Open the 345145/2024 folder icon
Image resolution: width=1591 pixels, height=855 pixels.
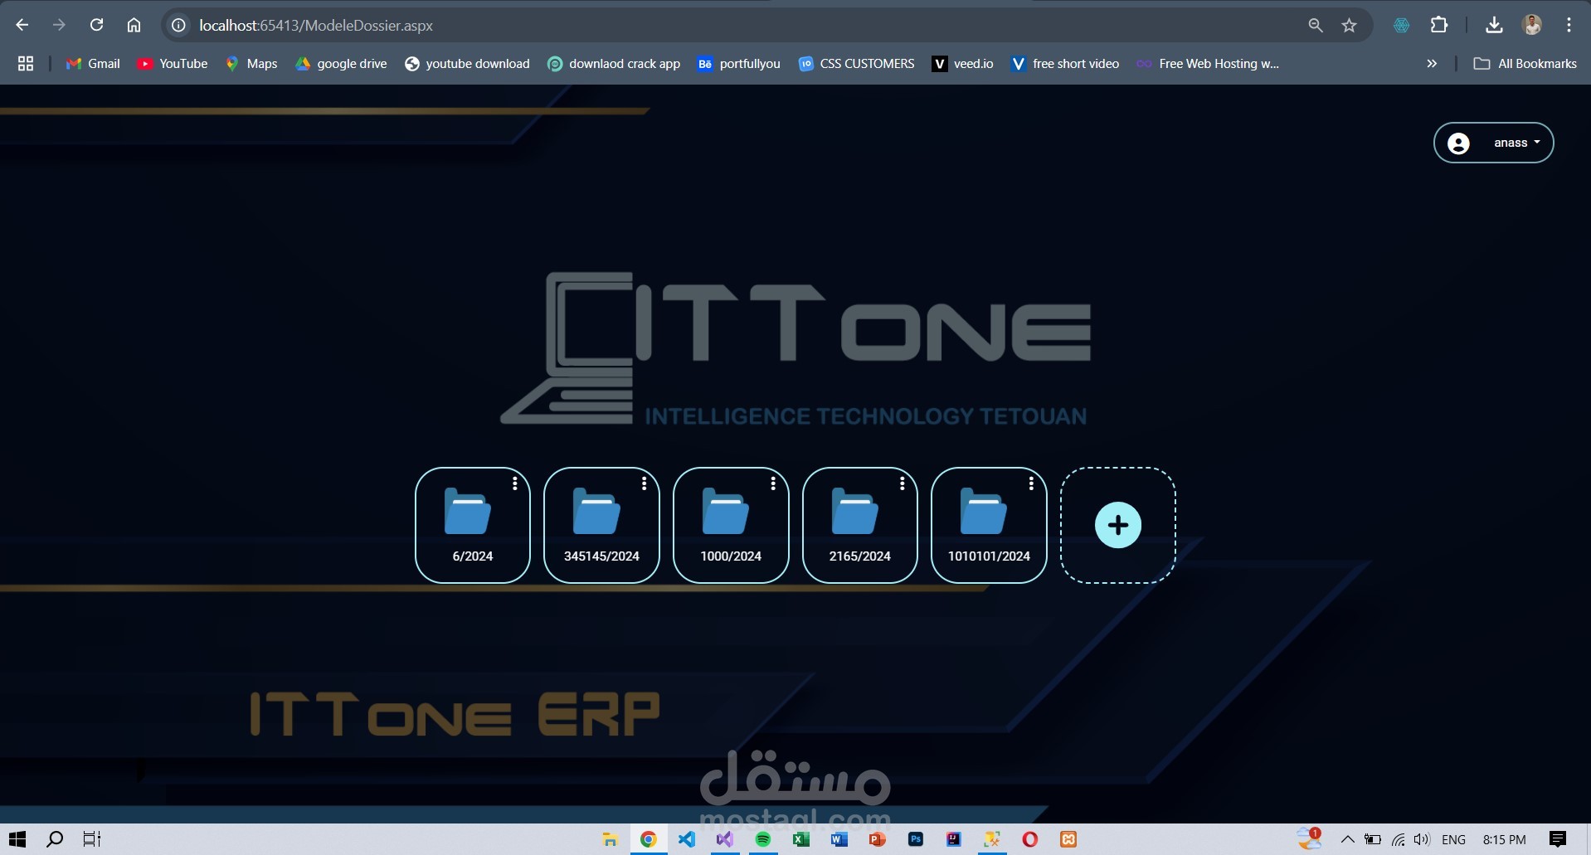pyautogui.click(x=596, y=511)
